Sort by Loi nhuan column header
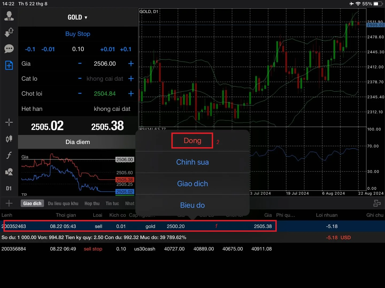Image resolution: width=385 pixels, height=288 pixels. [327, 215]
